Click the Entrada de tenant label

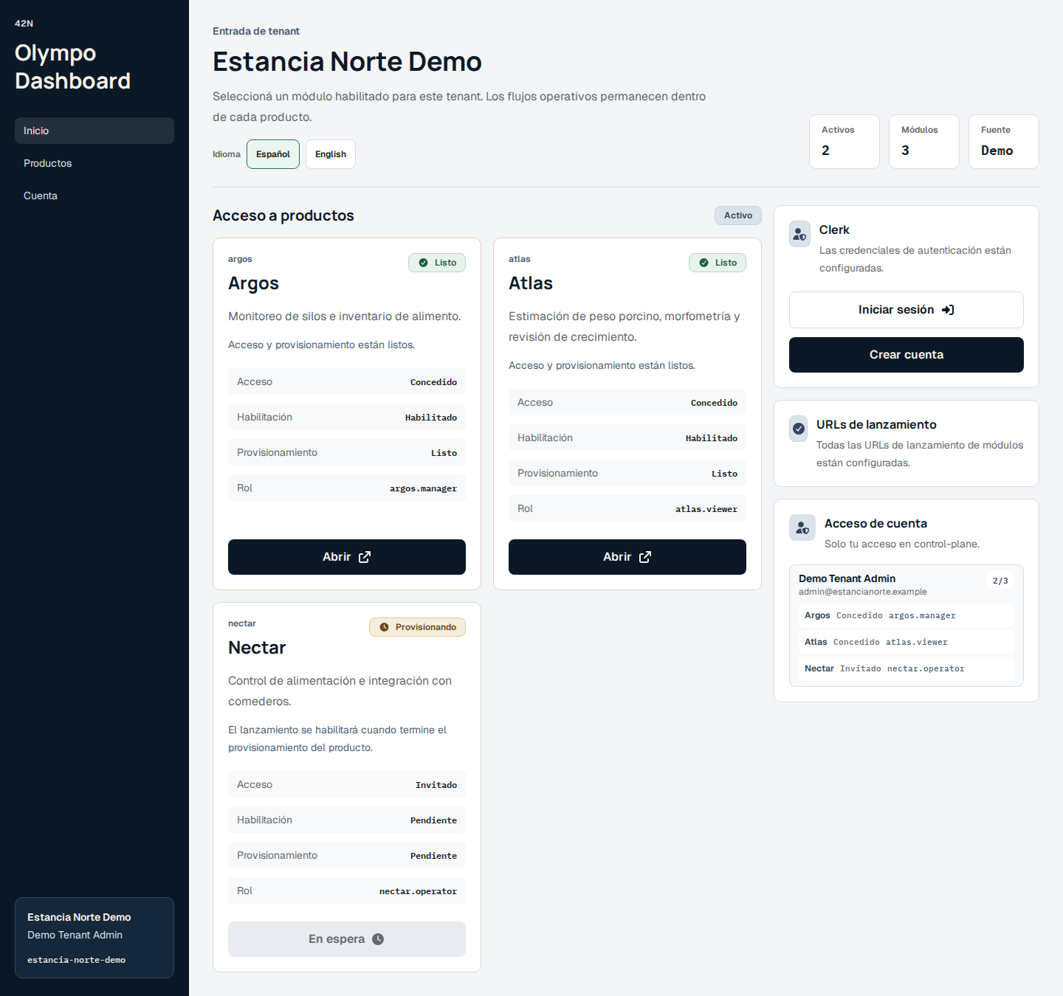(x=256, y=31)
